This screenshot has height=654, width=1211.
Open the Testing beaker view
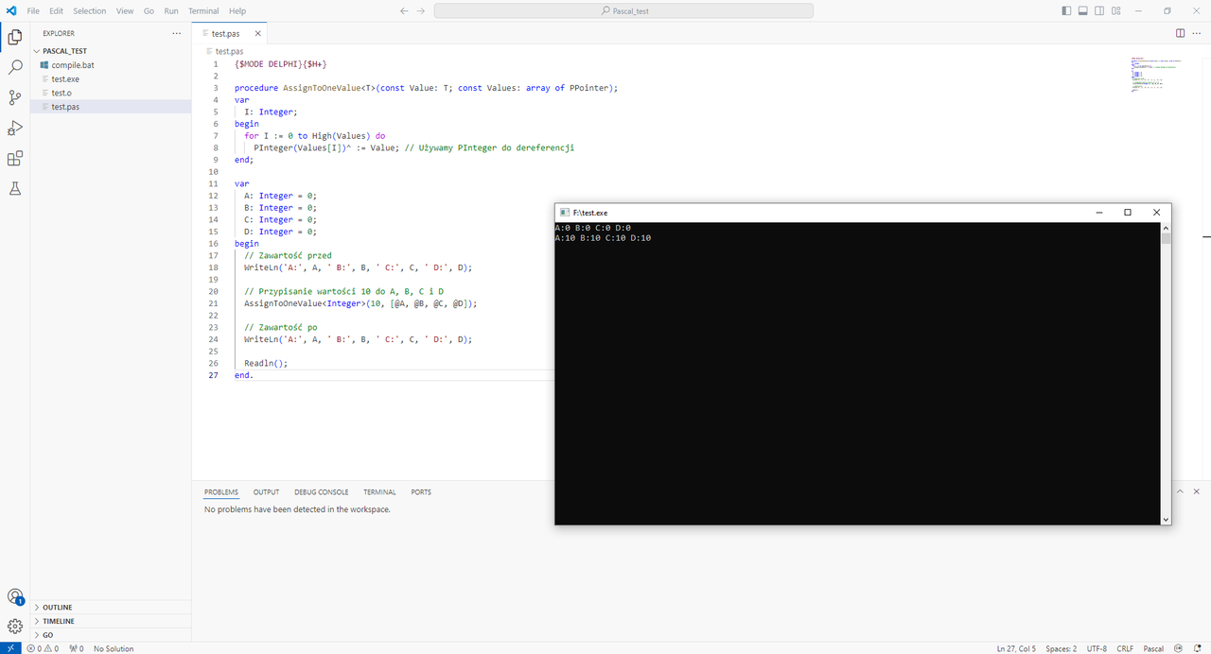(x=15, y=189)
